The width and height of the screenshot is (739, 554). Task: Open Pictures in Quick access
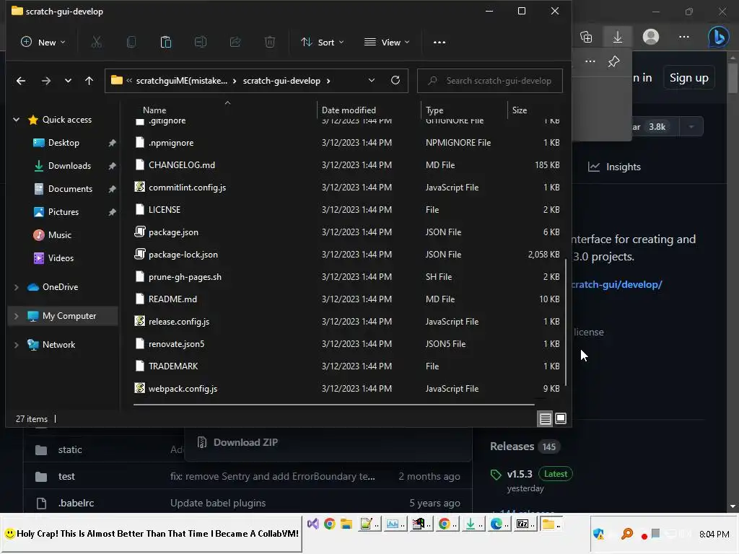(x=64, y=212)
